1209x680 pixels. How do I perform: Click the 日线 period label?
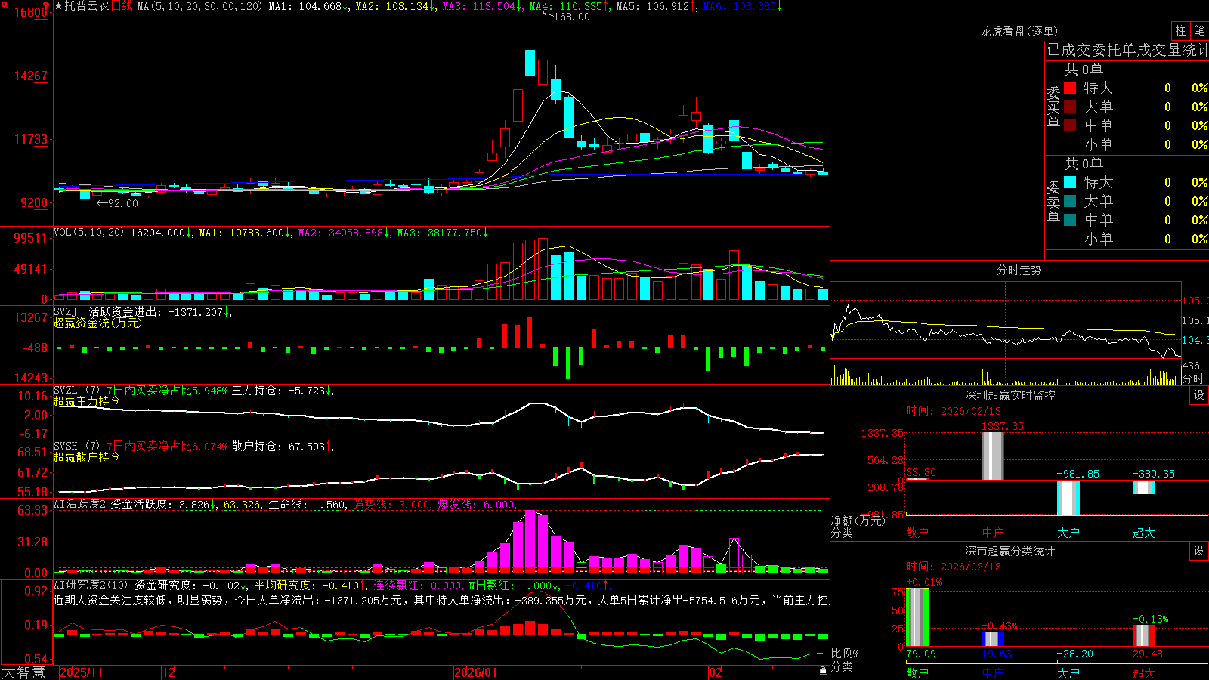click(122, 6)
